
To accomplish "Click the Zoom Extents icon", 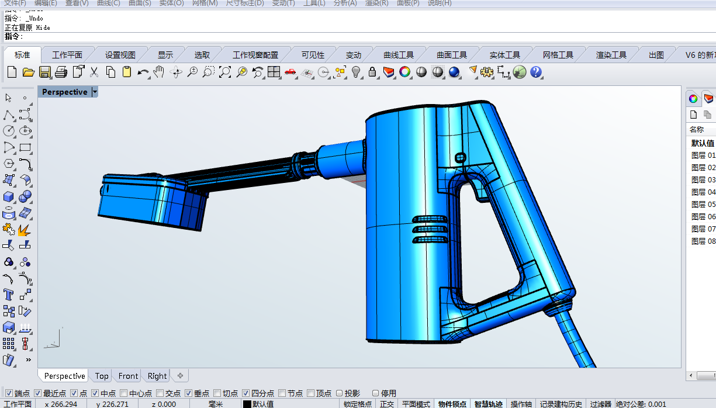I will pos(225,72).
